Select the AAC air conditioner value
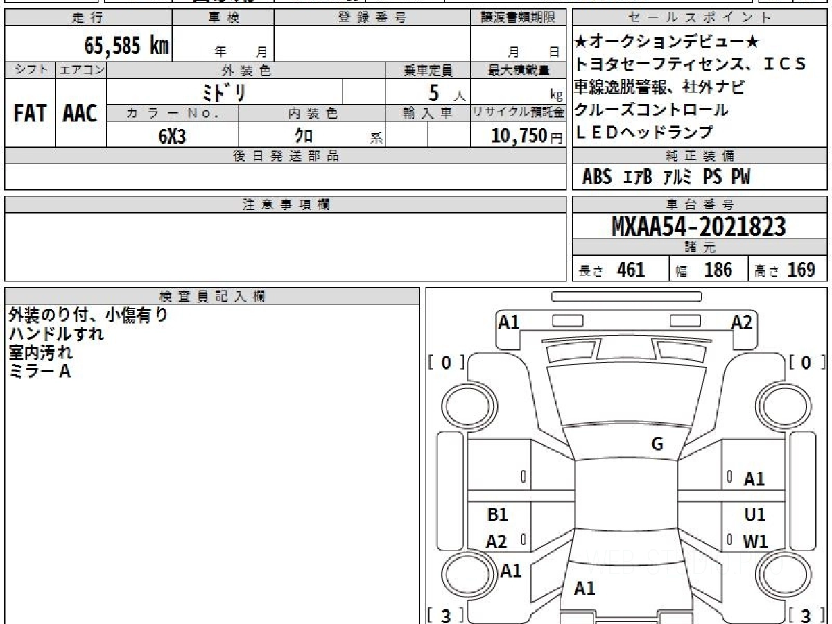This screenshot has width=832, height=624. [80, 114]
